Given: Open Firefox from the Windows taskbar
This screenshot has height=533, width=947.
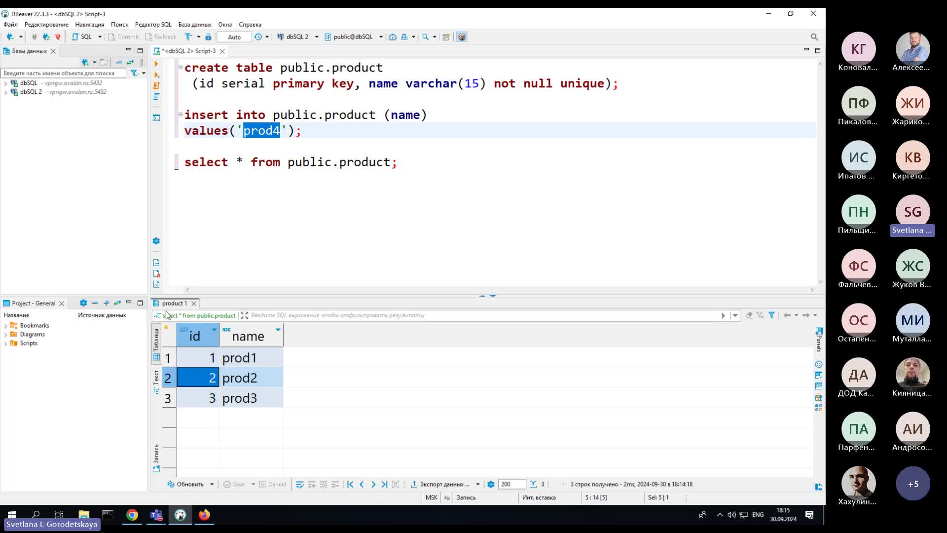Looking at the screenshot, I should [x=204, y=515].
